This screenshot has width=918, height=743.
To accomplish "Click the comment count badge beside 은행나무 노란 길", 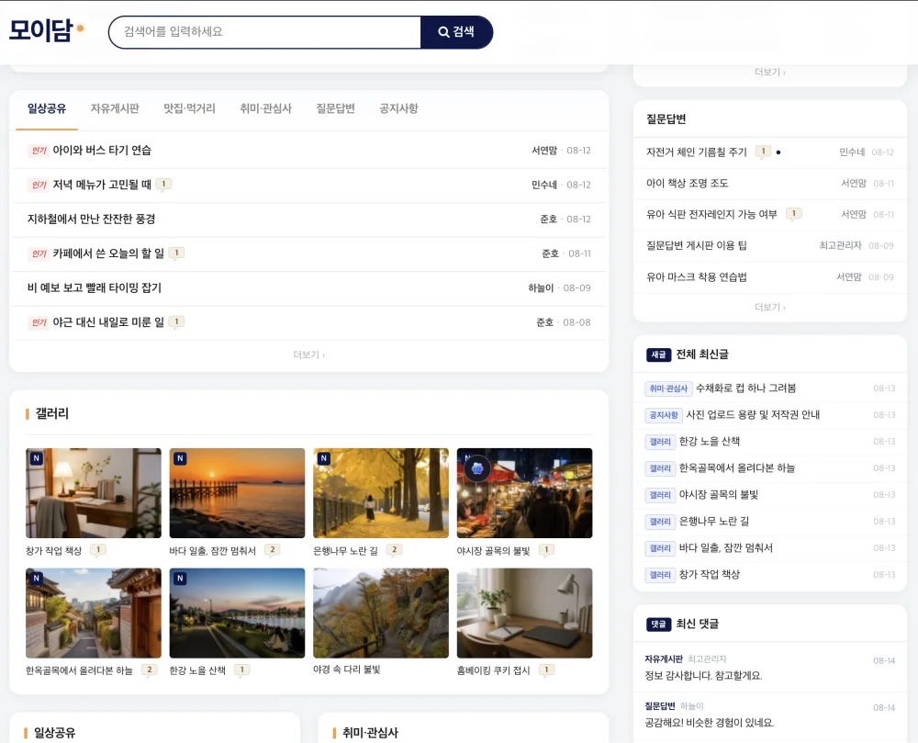I will tap(395, 550).
